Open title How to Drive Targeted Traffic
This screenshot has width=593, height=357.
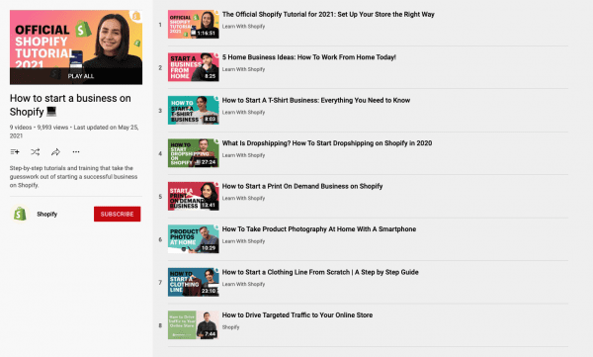(297, 315)
